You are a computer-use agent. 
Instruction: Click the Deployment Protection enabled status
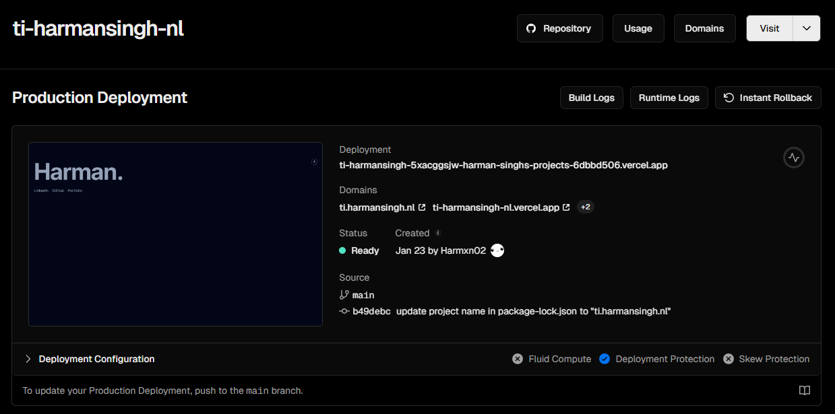click(656, 359)
